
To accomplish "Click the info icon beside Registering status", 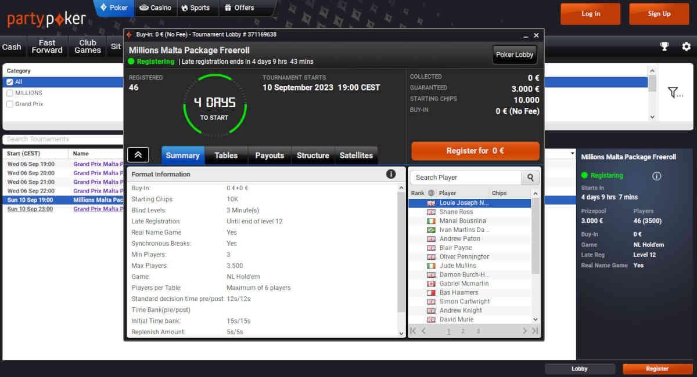I will click(657, 176).
